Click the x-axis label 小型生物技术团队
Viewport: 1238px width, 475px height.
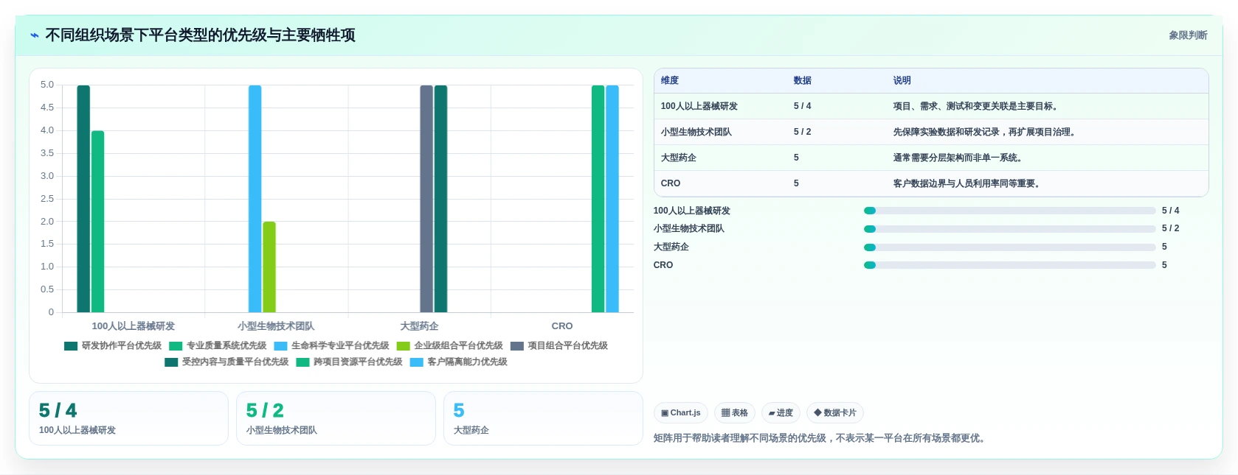(x=276, y=326)
